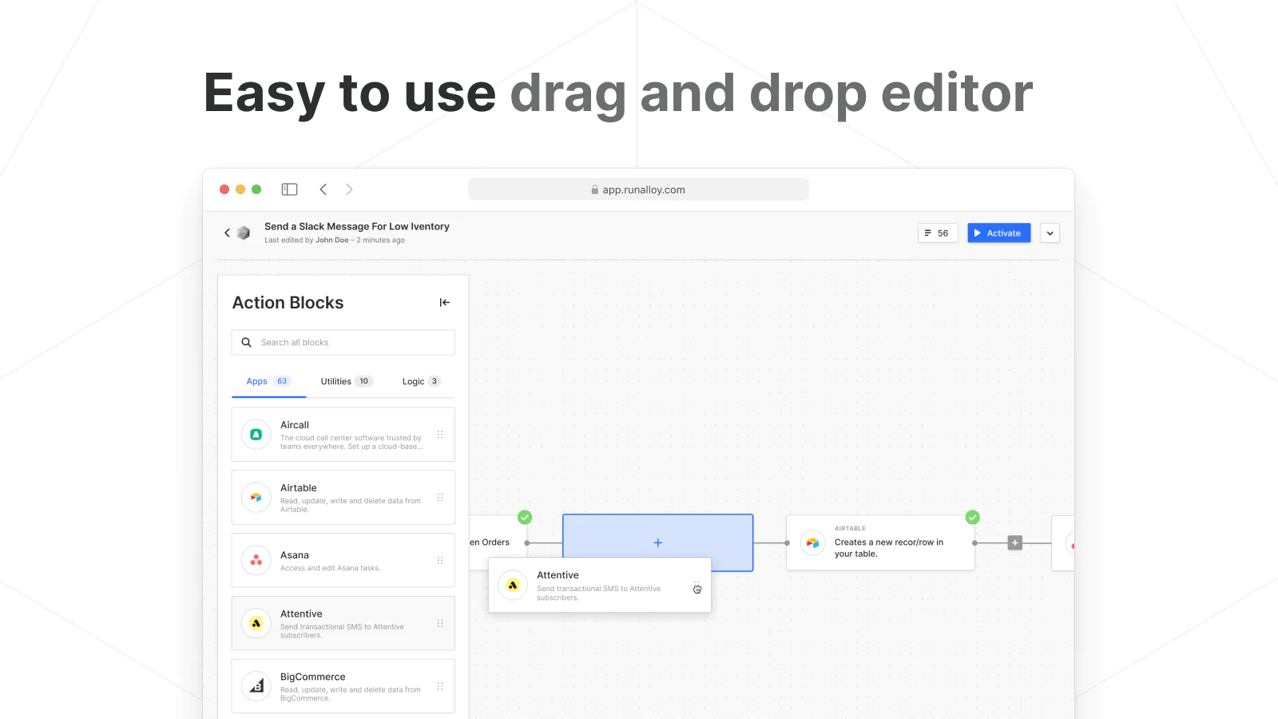Image resolution: width=1278 pixels, height=719 pixels.
Task: Go back using the workflow back chevron
Action: [227, 233]
